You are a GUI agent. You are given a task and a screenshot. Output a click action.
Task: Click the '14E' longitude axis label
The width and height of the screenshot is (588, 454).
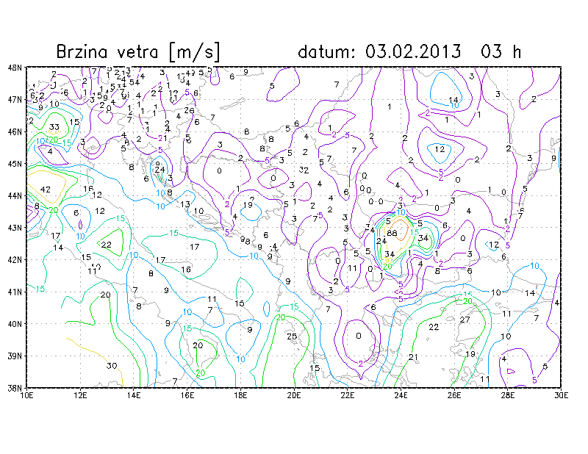coord(134,395)
